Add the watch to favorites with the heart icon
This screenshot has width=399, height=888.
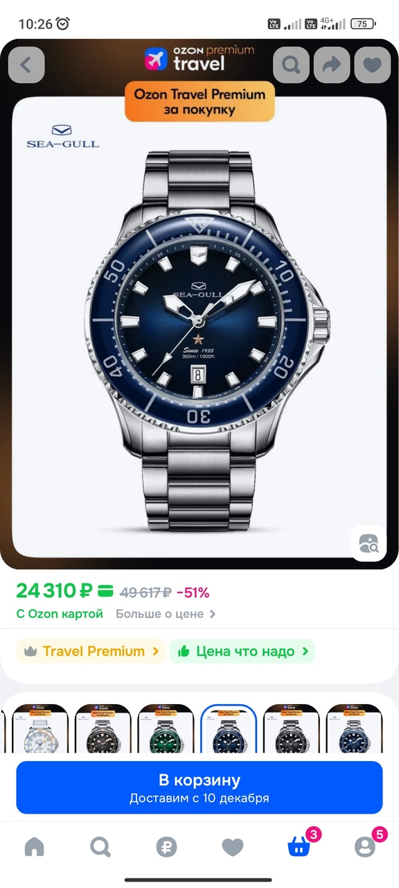[373, 65]
